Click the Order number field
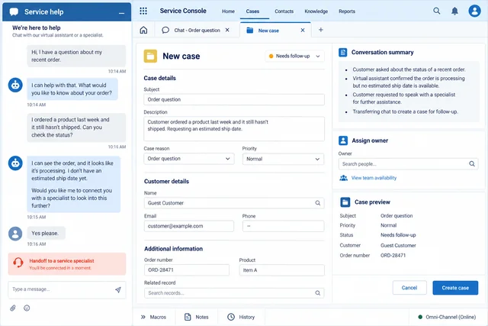The image size is (488, 326). coord(187,270)
